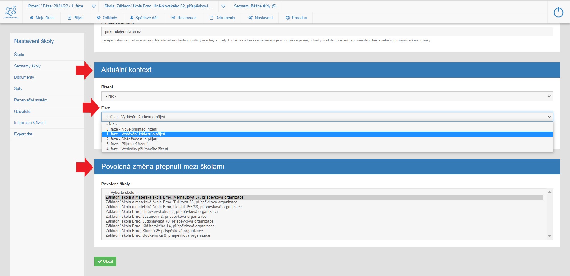This screenshot has height=276, width=570.
Task: Select '--- Vyberte školu ---' list entry
Action: [x=324, y=193]
